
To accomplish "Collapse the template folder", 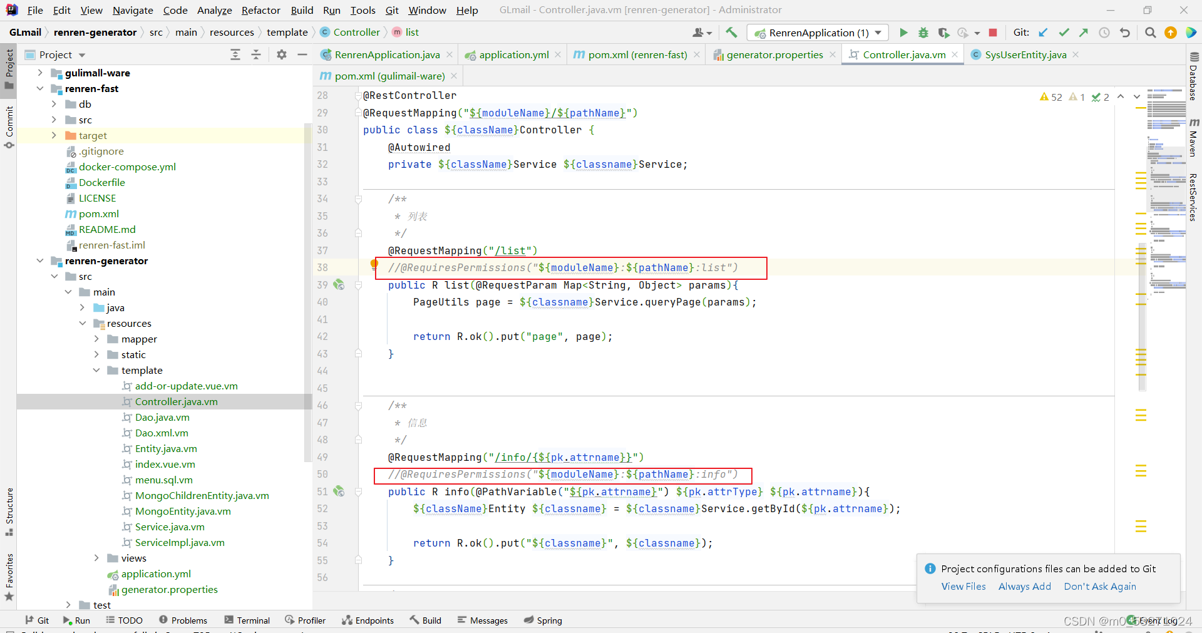I will click(x=96, y=371).
